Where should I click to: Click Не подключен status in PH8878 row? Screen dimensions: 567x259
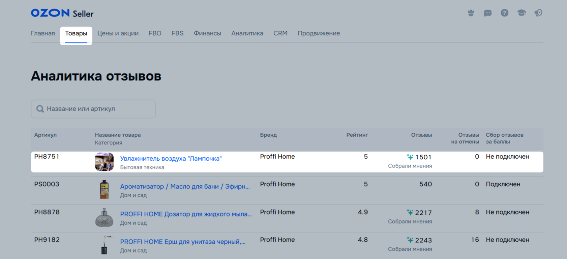(x=507, y=212)
